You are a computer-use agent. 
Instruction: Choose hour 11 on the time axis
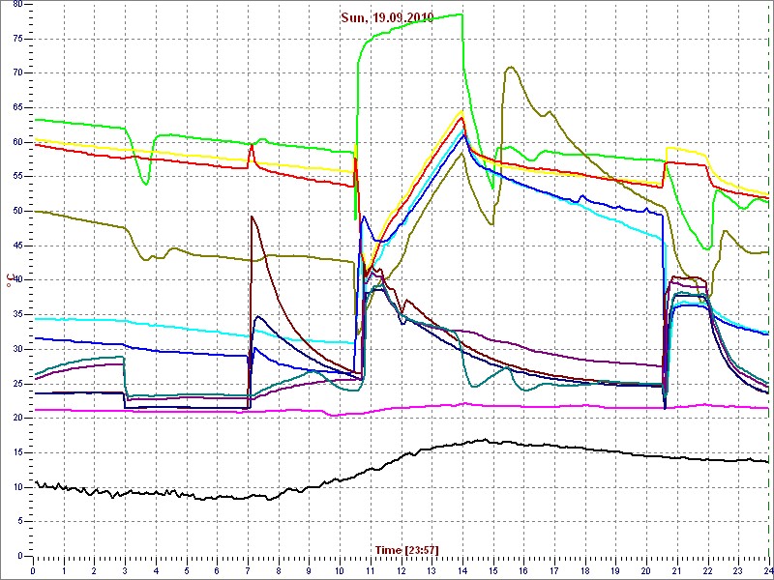371,570
